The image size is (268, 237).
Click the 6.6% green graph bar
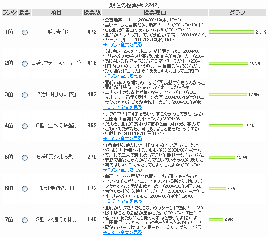click(x=216, y=220)
